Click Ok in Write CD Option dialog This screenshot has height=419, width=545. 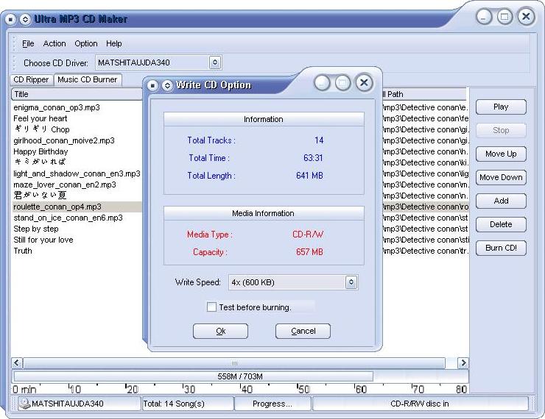pyautogui.click(x=220, y=331)
